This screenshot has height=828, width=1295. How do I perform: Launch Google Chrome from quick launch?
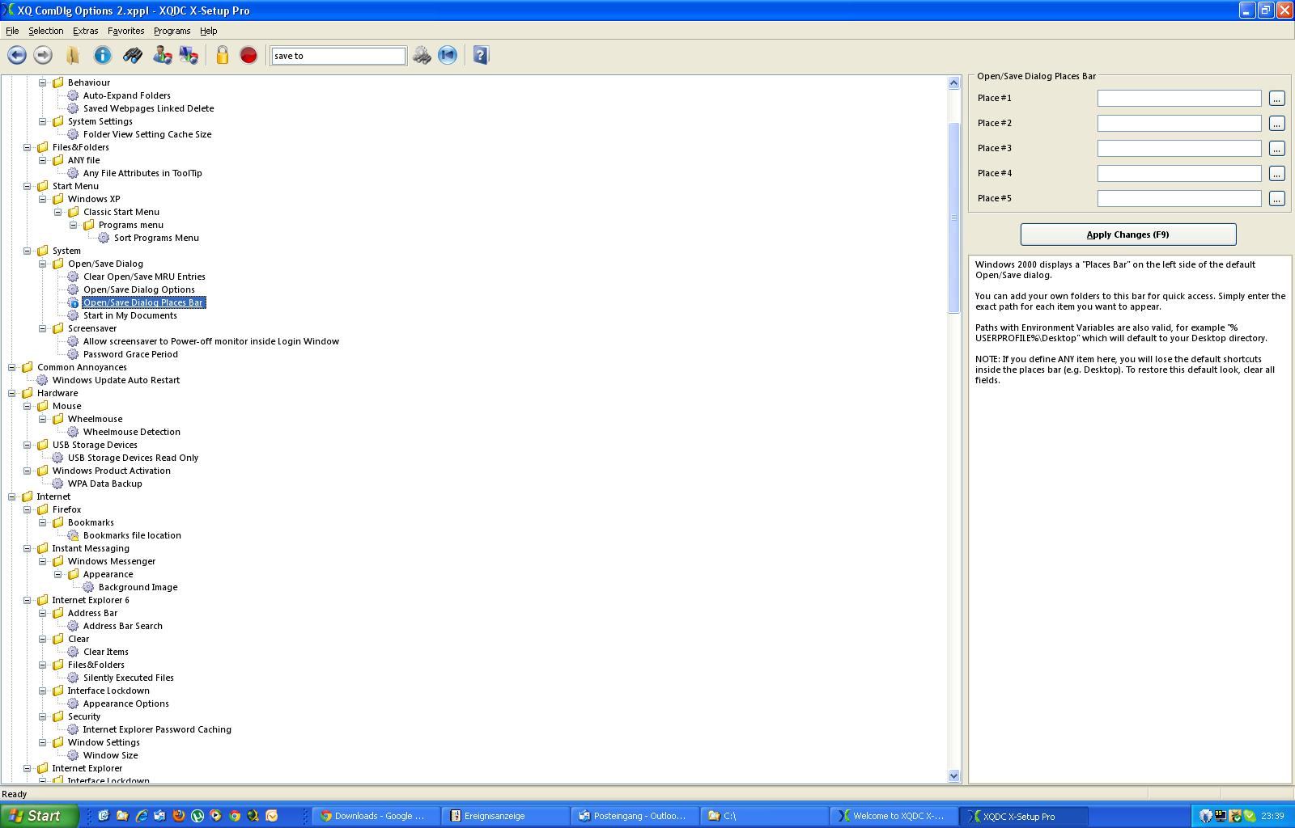tap(235, 816)
